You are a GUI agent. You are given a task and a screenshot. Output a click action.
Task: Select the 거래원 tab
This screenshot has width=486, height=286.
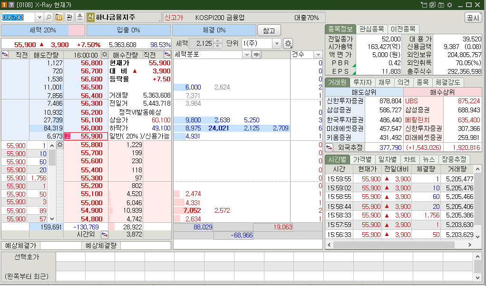click(337, 82)
